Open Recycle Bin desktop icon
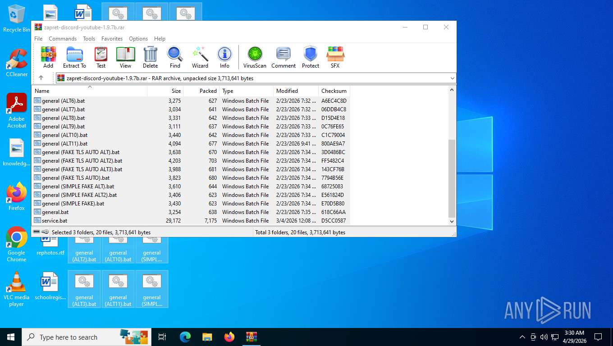613x346 pixels. pos(17,18)
